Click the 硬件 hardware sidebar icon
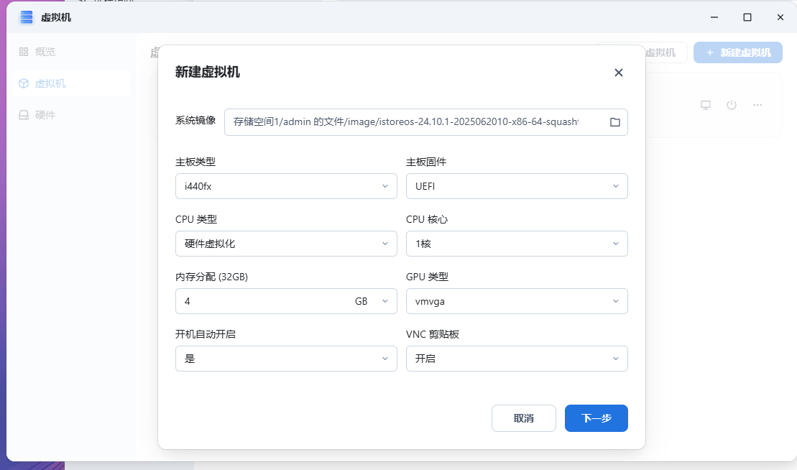The height and width of the screenshot is (470, 797). tap(24, 115)
